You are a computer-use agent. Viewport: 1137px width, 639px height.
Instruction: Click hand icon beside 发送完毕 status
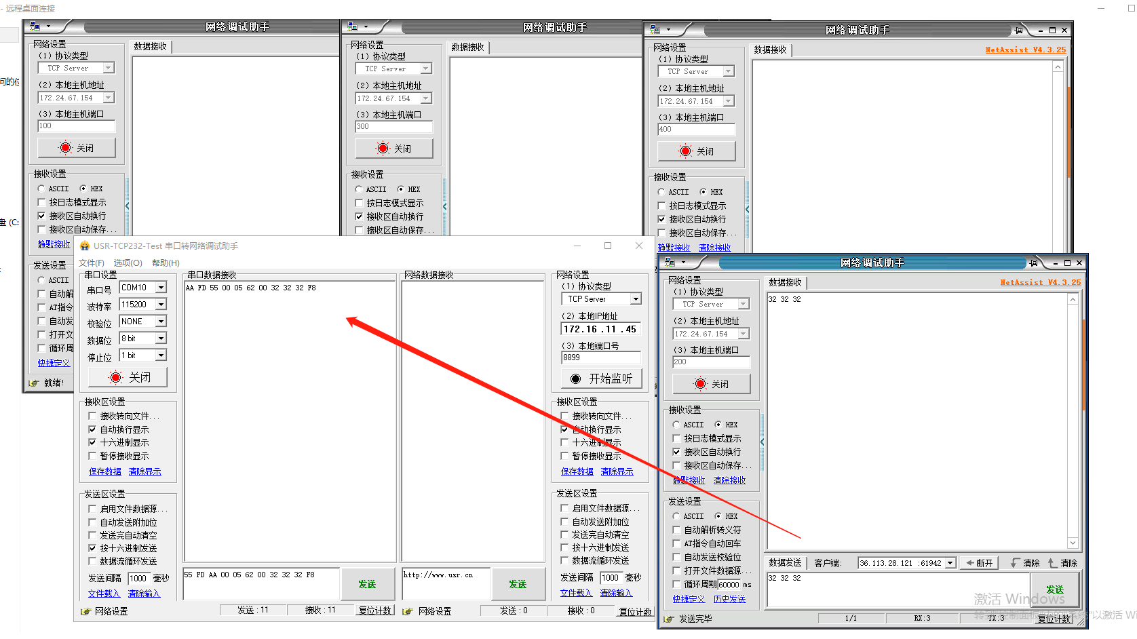click(669, 619)
